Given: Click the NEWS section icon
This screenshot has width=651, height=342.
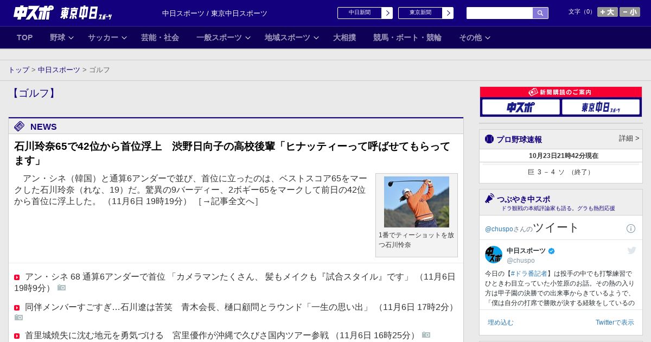Looking at the screenshot, I should (19, 126).
